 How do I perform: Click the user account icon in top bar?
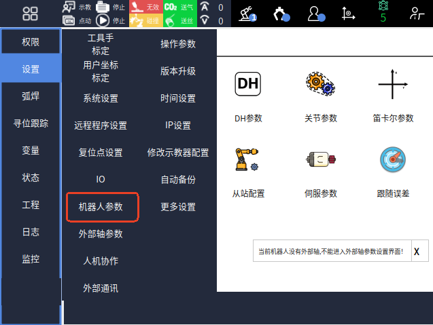pos(316,14)
